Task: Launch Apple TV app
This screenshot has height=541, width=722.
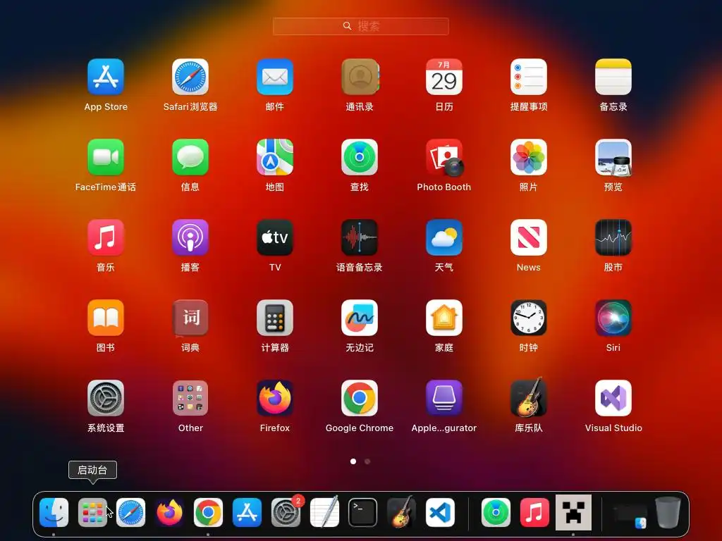Action: coord(275,237)
